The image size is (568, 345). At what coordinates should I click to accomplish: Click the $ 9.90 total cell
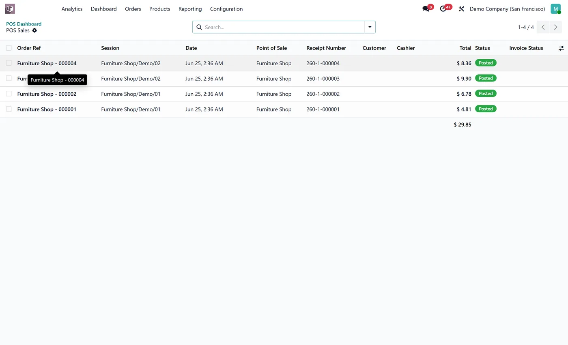pyautogui.click(x=464, y=79)
